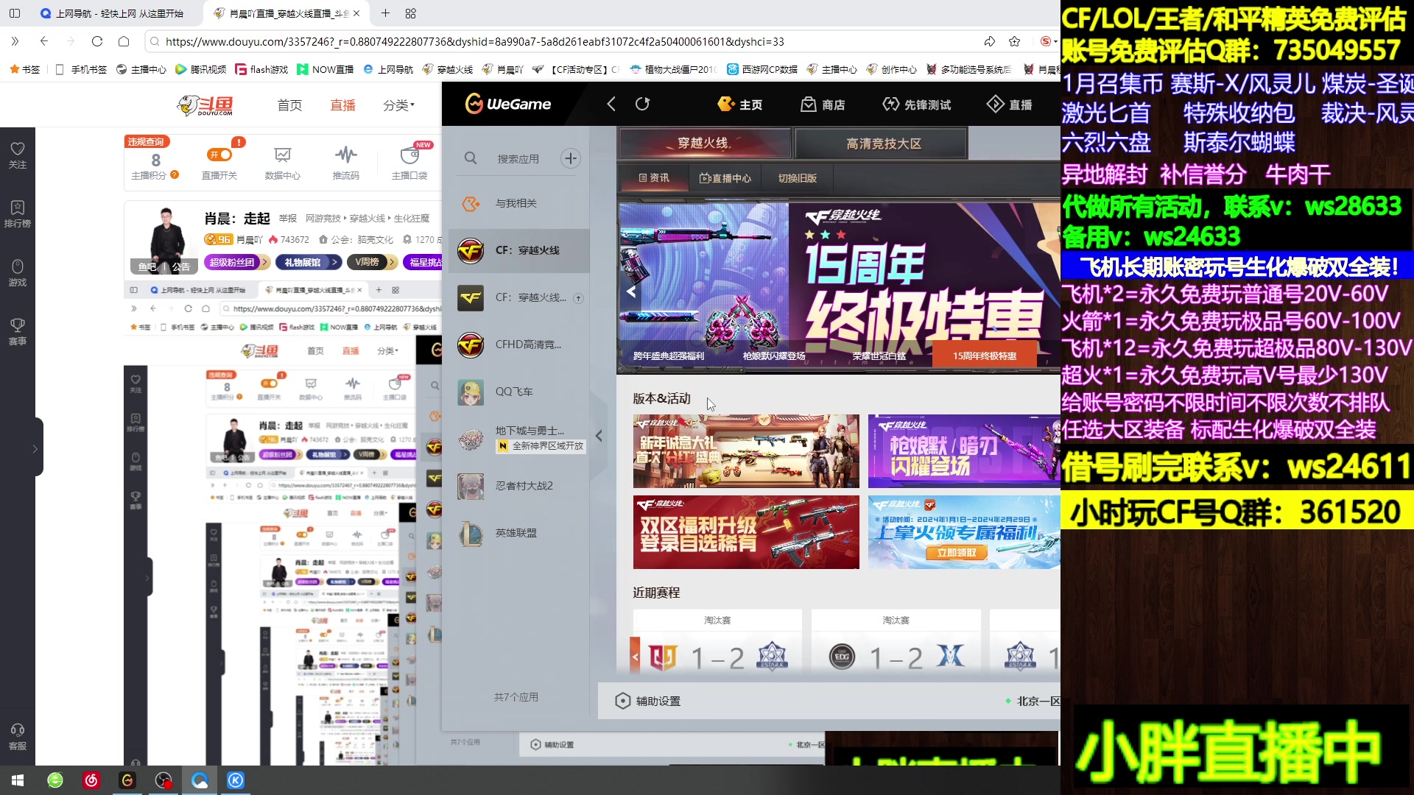Image resolution: width=1414 pixels, height=795 pixels.
Task: Click the CFHD高清竞技 game icon
Action: 471,344
